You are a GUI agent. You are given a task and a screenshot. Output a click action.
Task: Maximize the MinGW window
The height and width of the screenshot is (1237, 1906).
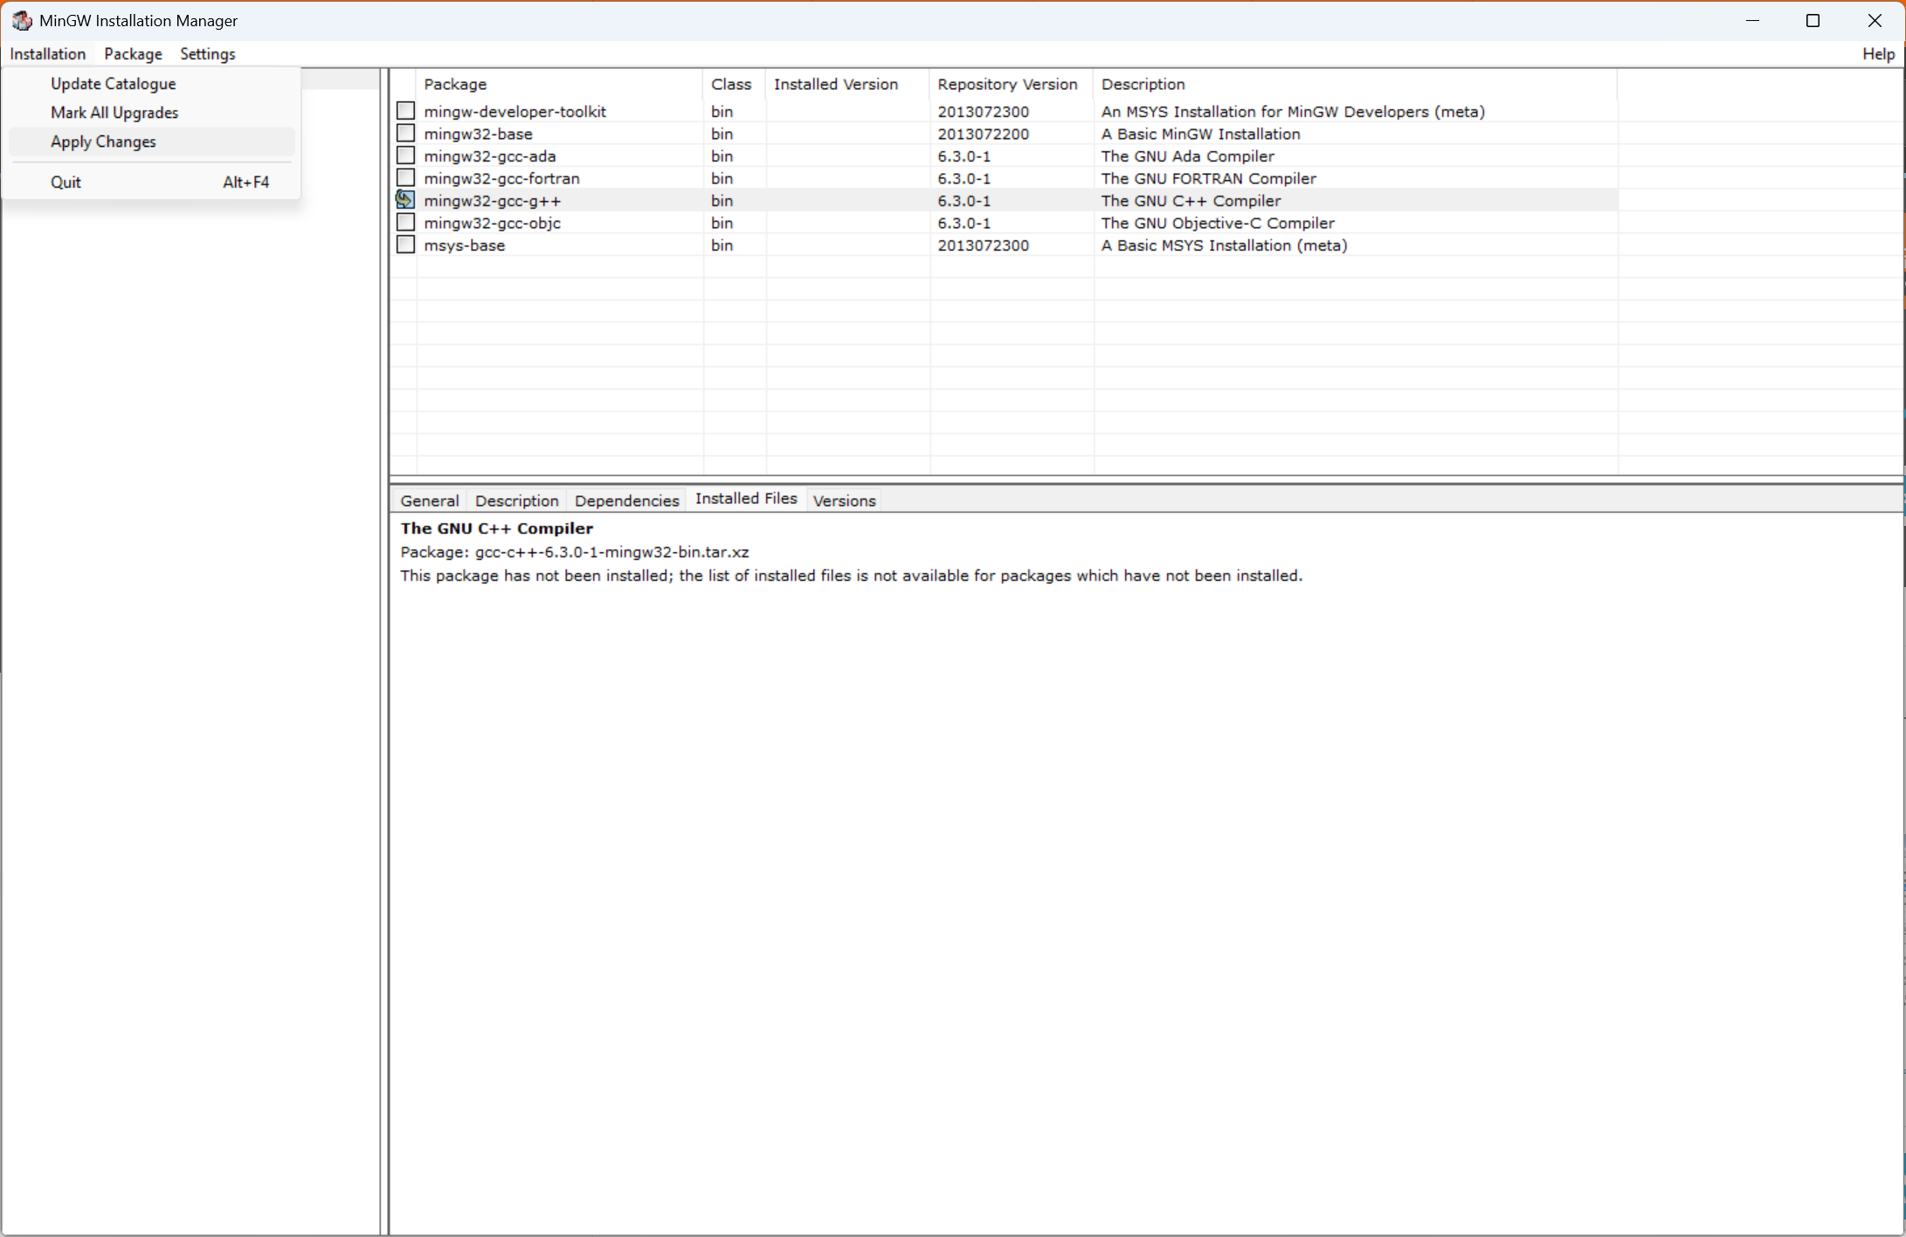(x=1813, y=21)
